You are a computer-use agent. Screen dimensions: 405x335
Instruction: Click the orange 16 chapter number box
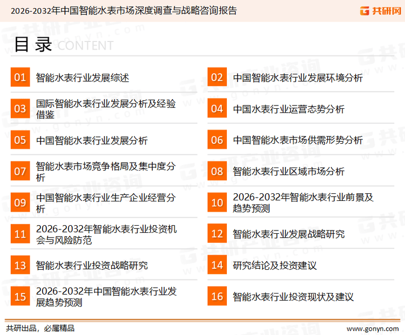pos(217,296)
